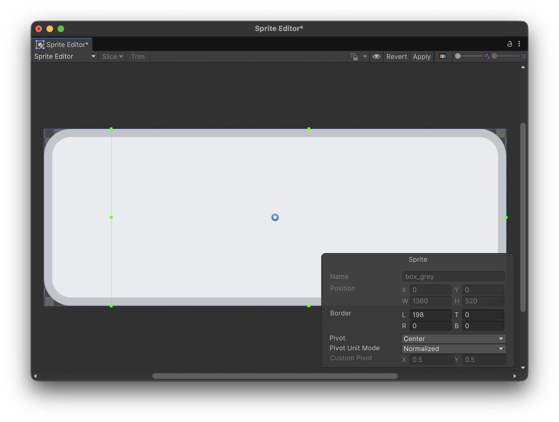This screenshot has width=559, height=422.
Task: Click the Revert button
Action: click(396, 56)
